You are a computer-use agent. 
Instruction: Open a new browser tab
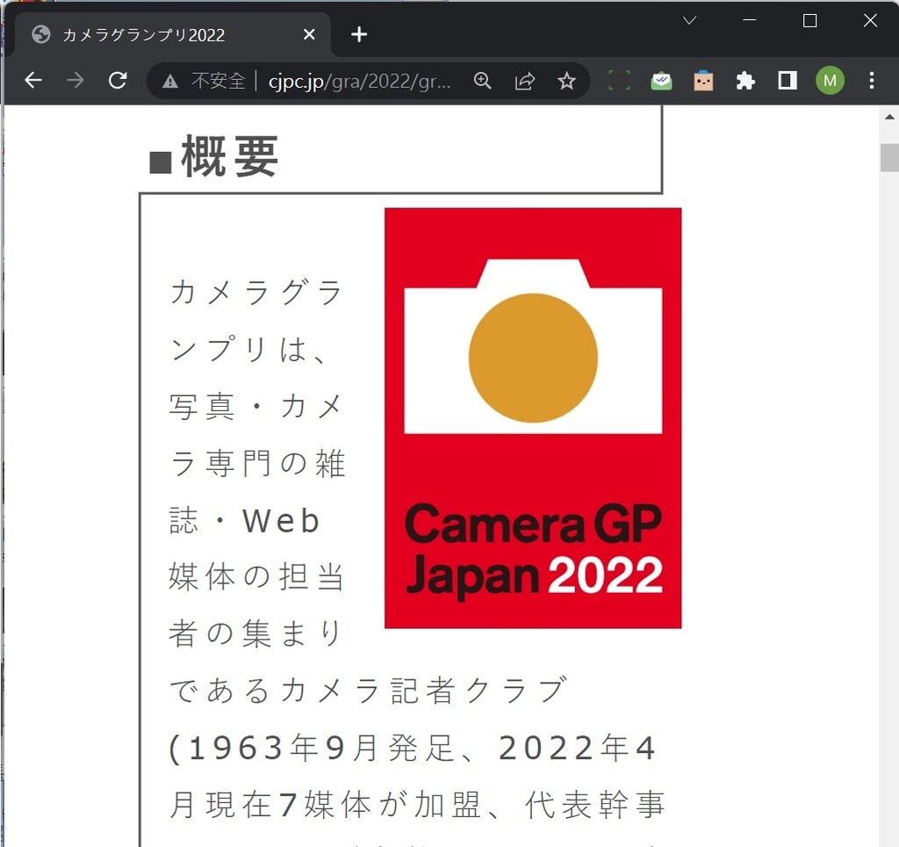point(359,34)
